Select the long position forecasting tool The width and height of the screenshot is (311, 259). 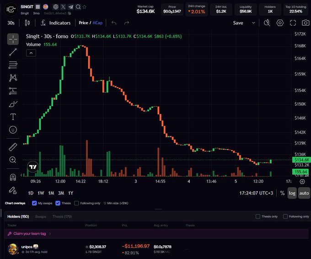(x=13, y=91)
